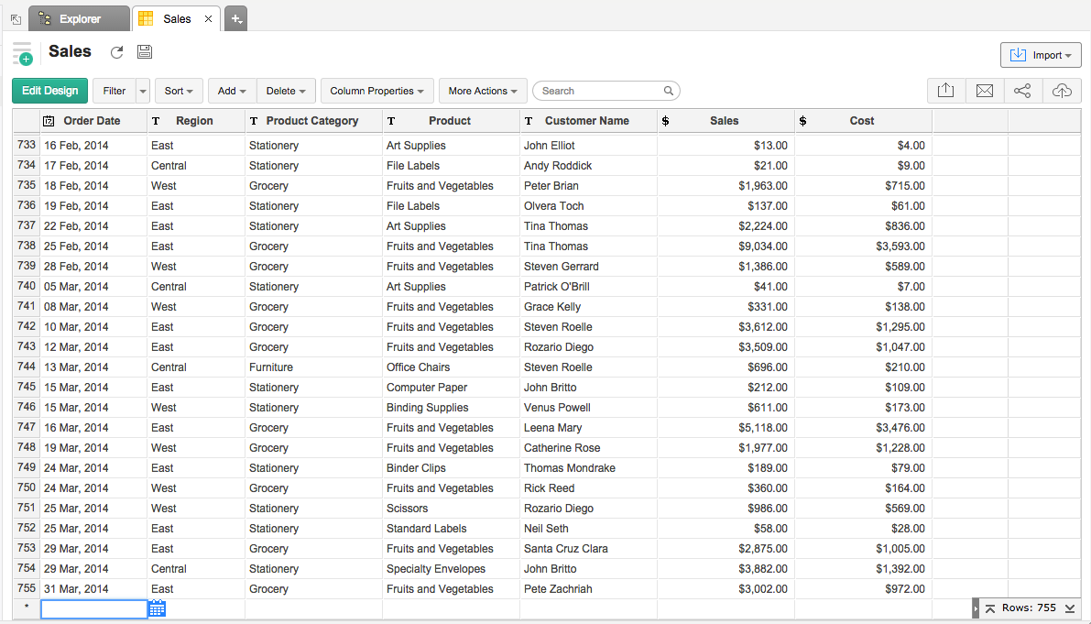Open the calendar date picker in new row
This screenshot has height=624, width=1091.
(157, 608)
